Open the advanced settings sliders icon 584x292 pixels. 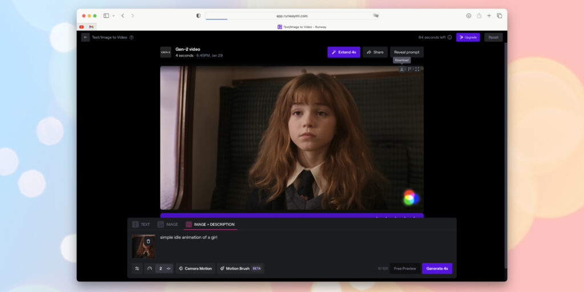(x=137, y=269)
